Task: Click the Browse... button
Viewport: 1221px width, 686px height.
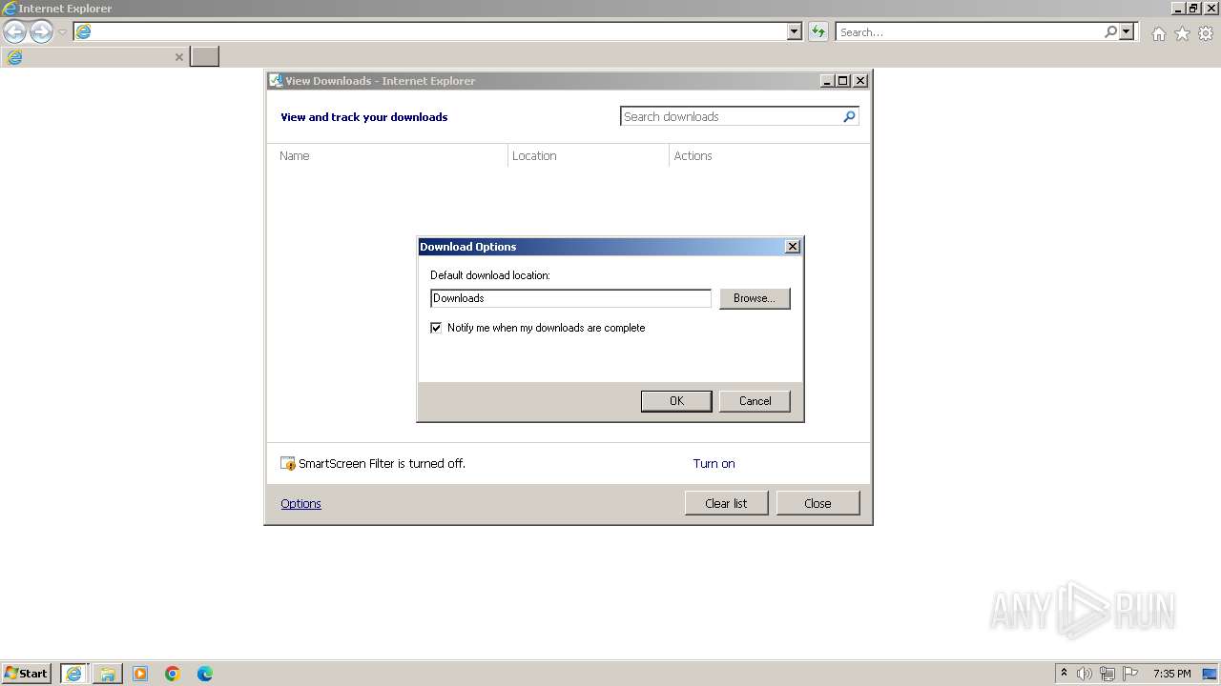Action: [755, 298]
